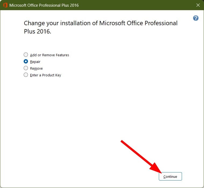
Task: Click the title text 'Microsoft Office Professional Plus 2016'
Action: tap(44, 5)
